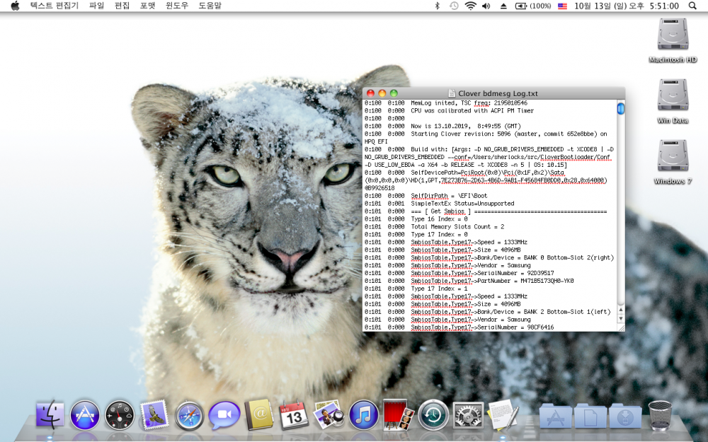Open Preview icon in the Dock

pyautogui.click(x=329, y=414)
